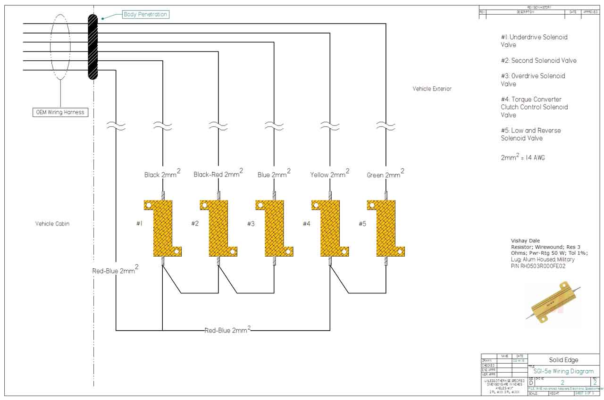Click the Black-Red 2mm² wire label
Image resolution: width=604 pixels, height=400 pixels.
point(218,174)
